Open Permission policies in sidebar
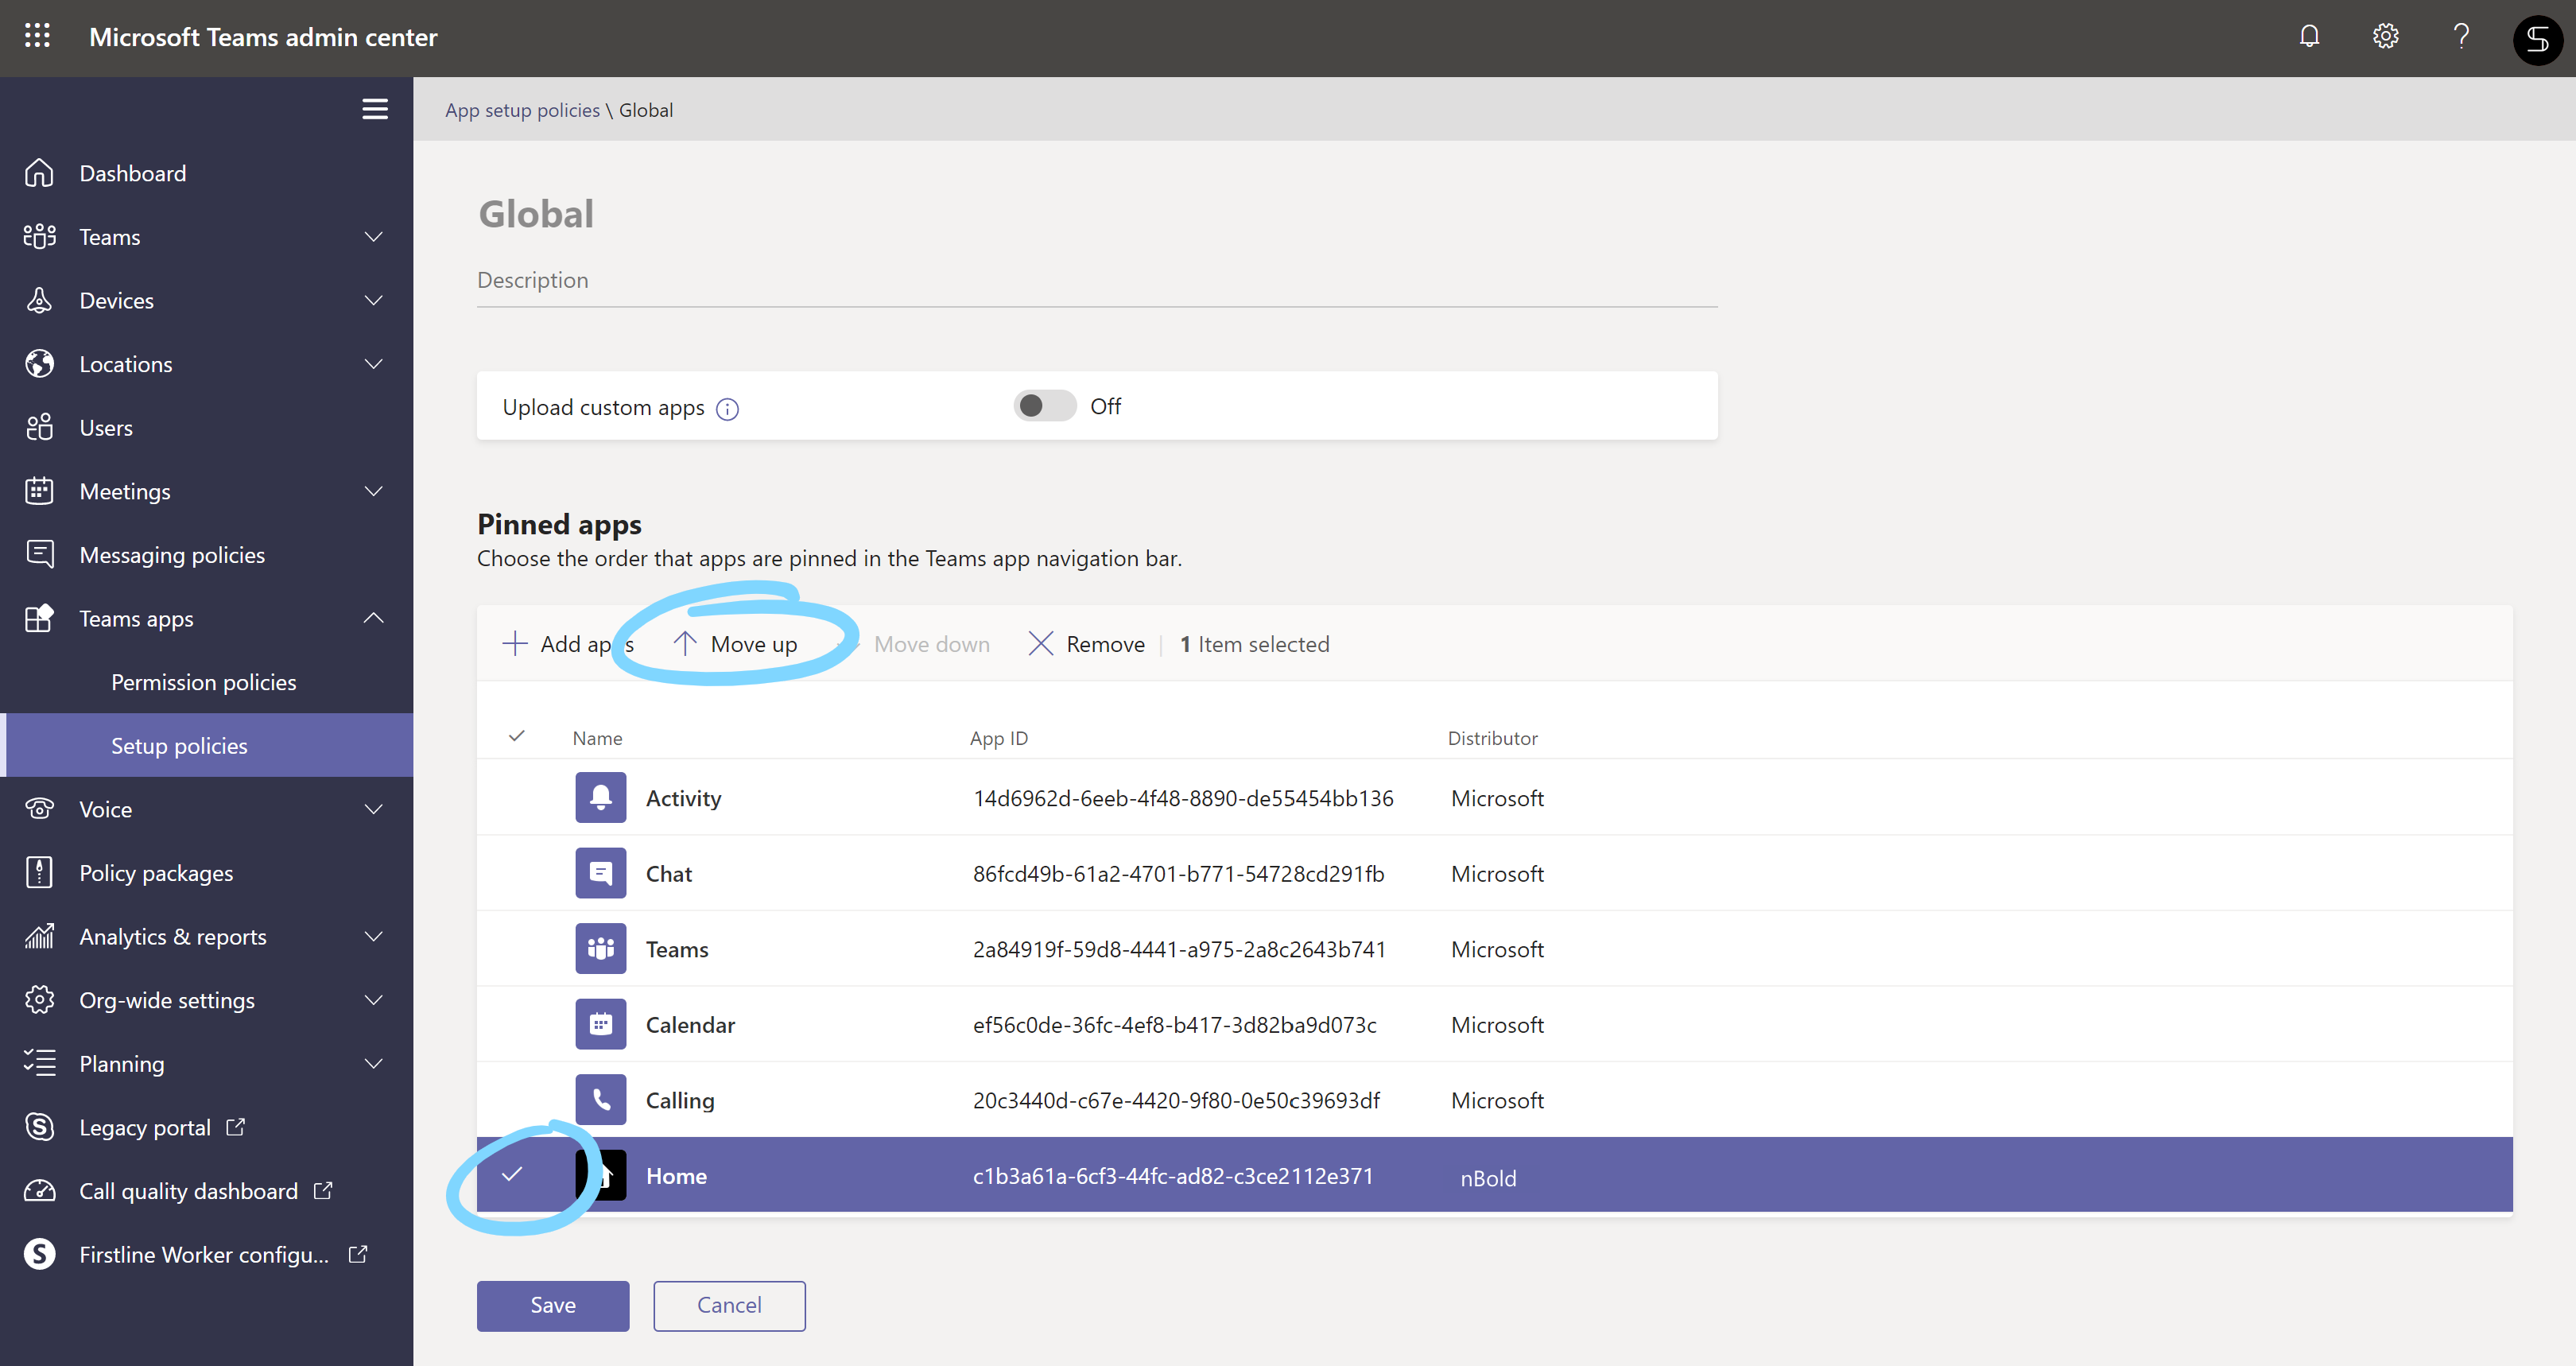 click(x=203, y=682)
